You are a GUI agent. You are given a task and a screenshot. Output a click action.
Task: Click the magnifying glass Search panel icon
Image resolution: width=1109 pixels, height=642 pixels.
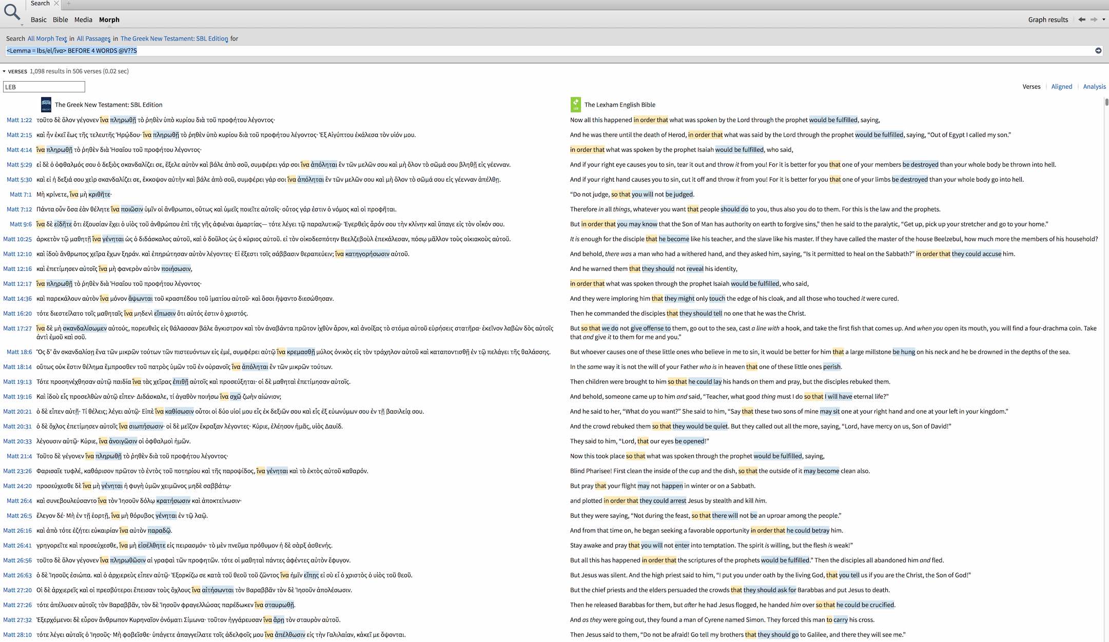(x=11, y=11)
